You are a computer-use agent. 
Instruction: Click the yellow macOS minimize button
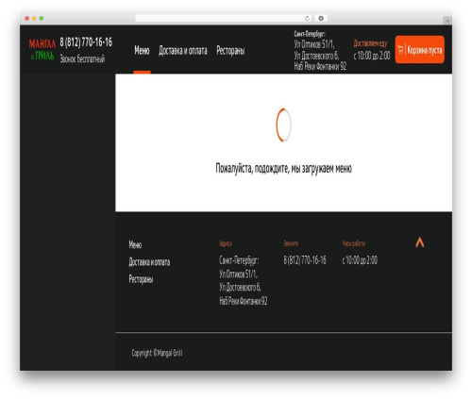pos(34,18)
